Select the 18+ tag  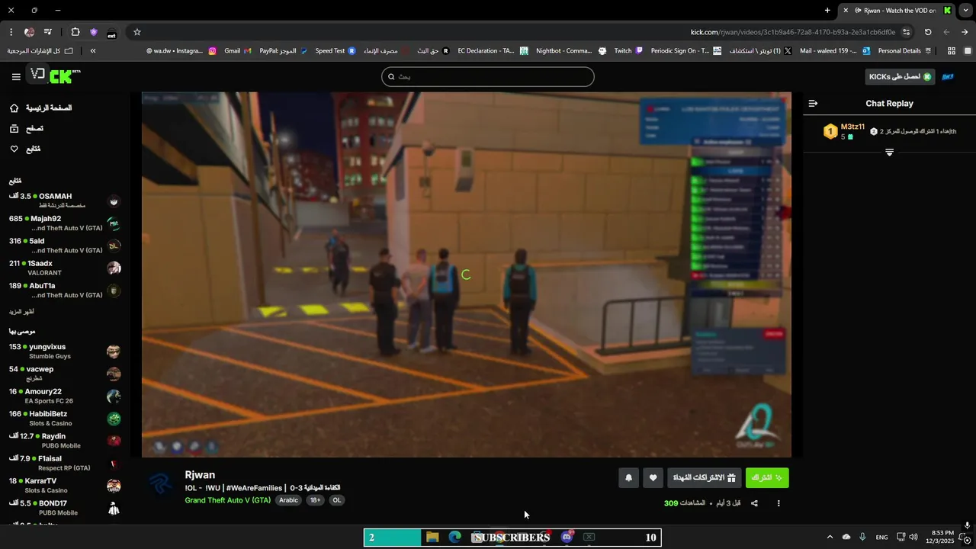(x=315, y=500)
